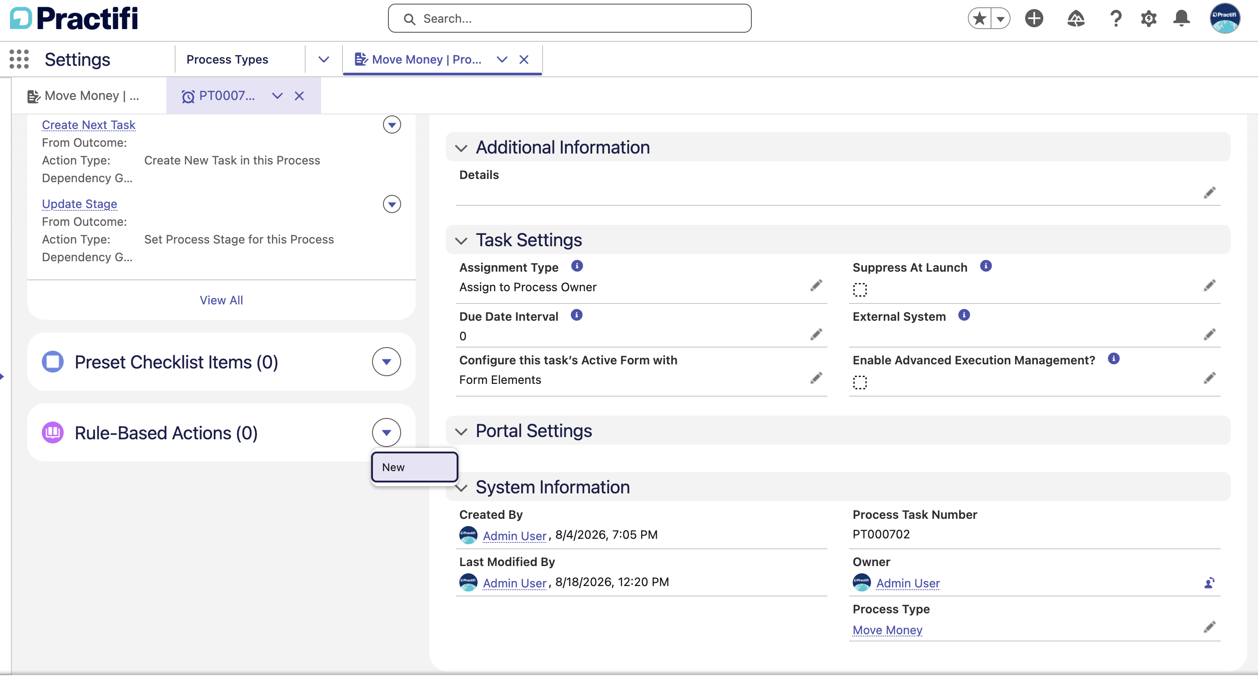
Task: Collapse the System Information section
Action: (x=461, y=488)
